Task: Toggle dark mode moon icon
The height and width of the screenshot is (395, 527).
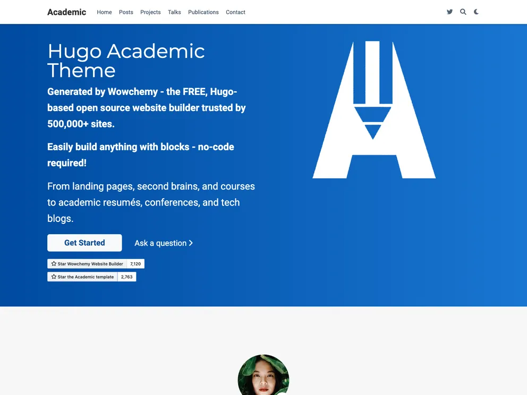Action: point(476,12)
